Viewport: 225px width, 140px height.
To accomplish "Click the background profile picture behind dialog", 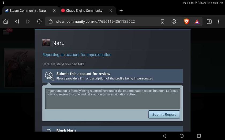I will (19, 68).
